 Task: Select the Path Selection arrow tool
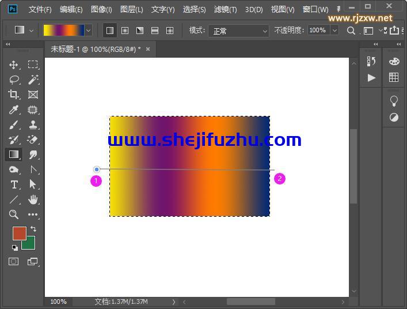click(x=33, y=184)
